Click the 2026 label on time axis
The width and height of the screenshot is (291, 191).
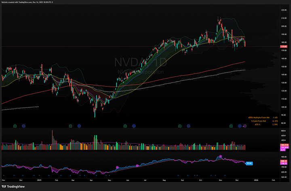click(256, 180)
